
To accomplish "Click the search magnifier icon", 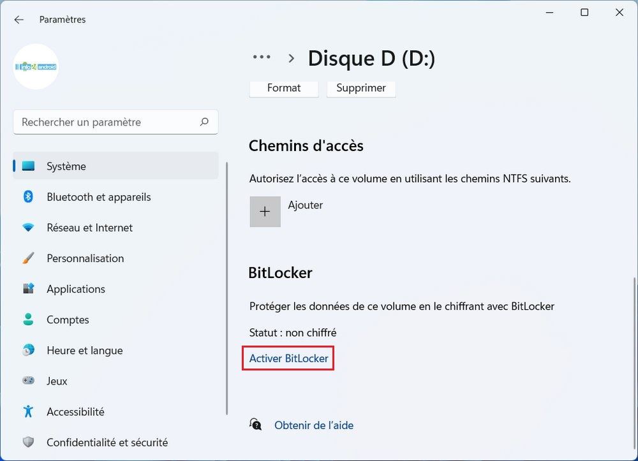I will point(204,122).
